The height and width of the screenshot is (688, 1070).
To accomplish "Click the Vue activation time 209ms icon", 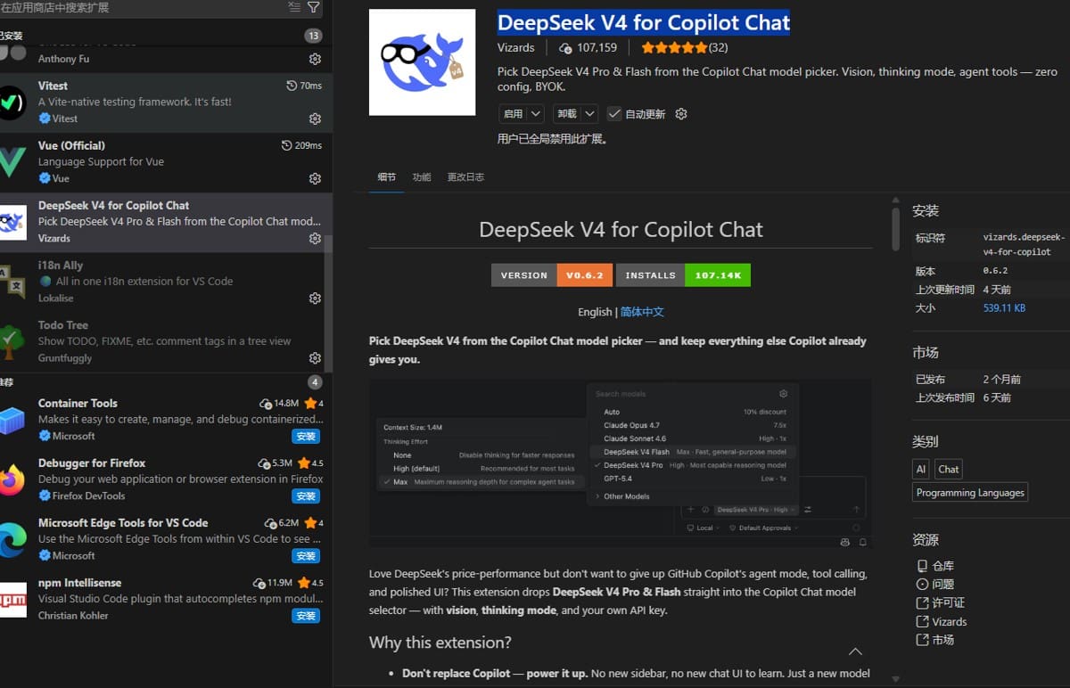I will tap(286, 145).
